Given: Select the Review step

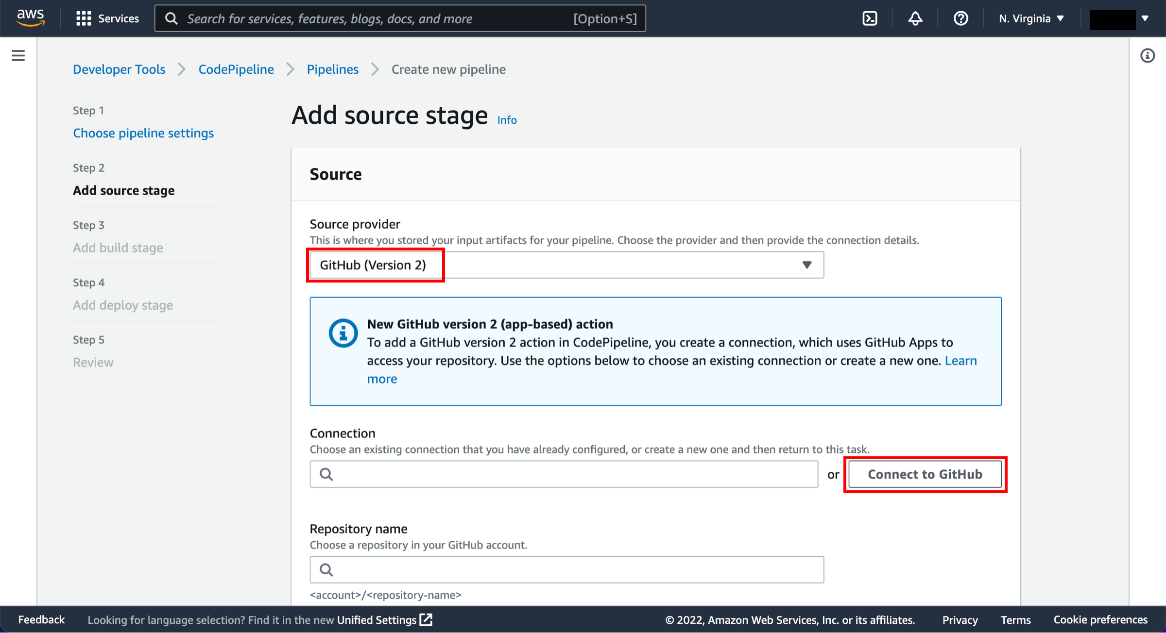Looking at the screenshot, I should click(x=93, y=362).
